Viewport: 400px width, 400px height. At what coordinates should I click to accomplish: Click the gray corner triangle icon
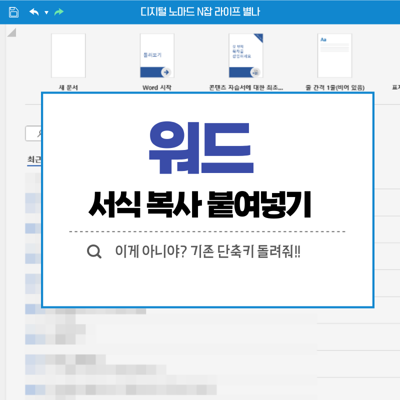point(11,32)
